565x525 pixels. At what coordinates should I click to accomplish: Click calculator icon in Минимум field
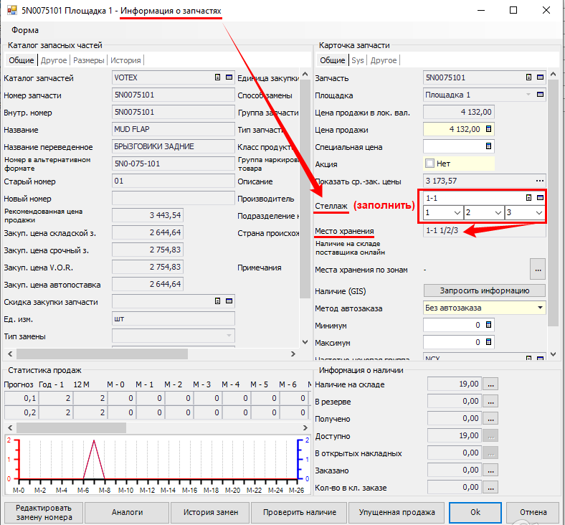point(488,325)
